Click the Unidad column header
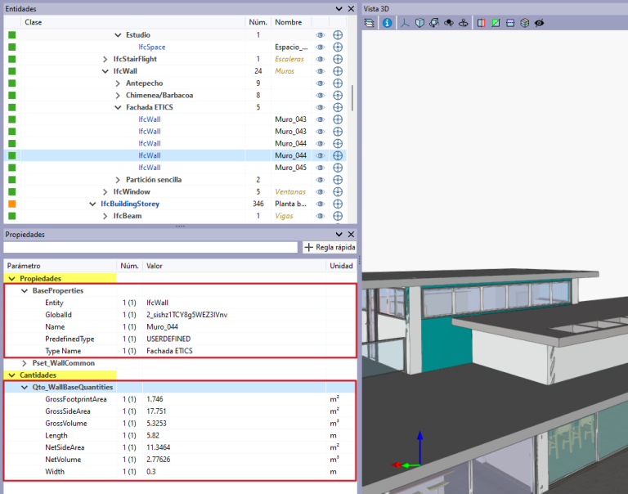The width and height of the screenshot is (628, 494). click(341, 266)
